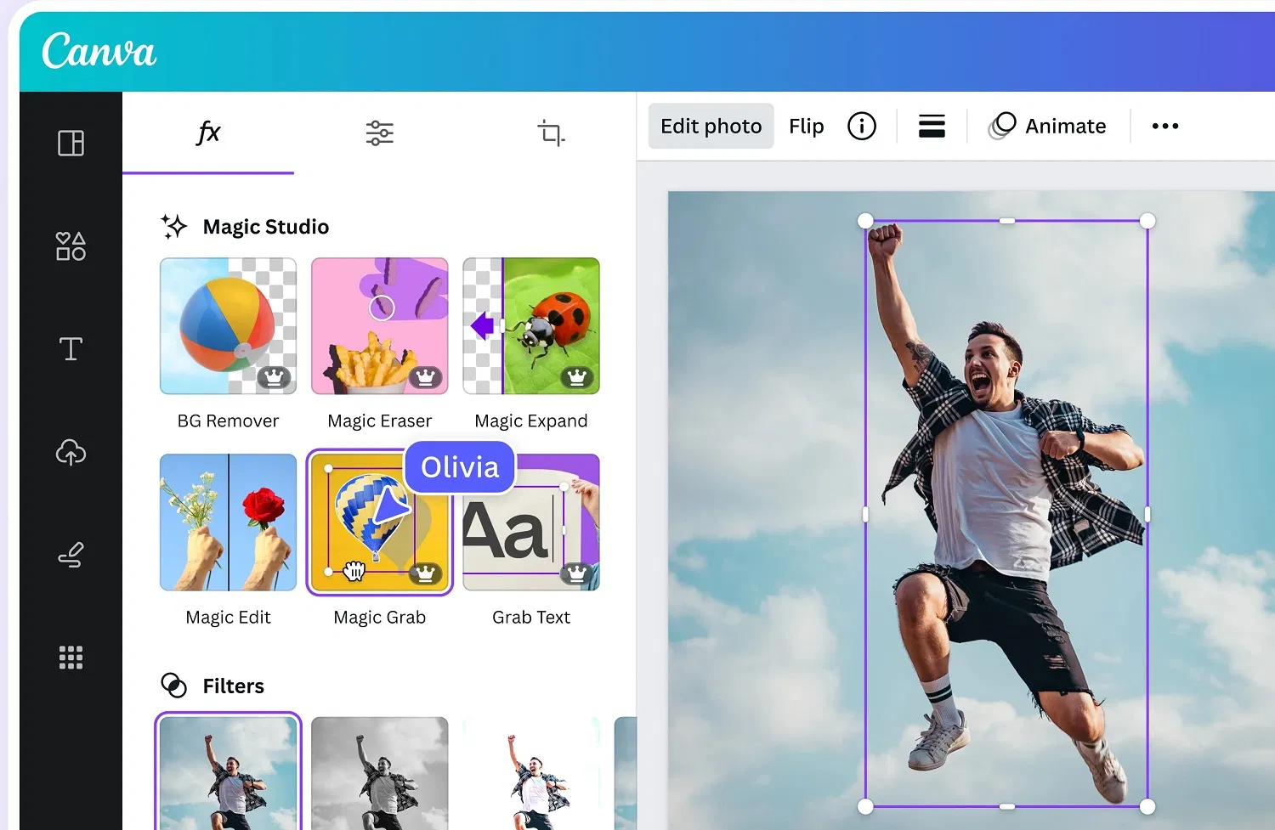This screenshot has width=1275, height=830.
Task: Switch to the Adjust tab
Action: tap(379, 133)
